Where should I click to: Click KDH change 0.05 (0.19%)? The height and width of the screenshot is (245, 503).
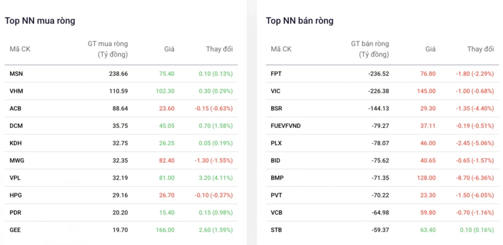(x=215, y=143)
